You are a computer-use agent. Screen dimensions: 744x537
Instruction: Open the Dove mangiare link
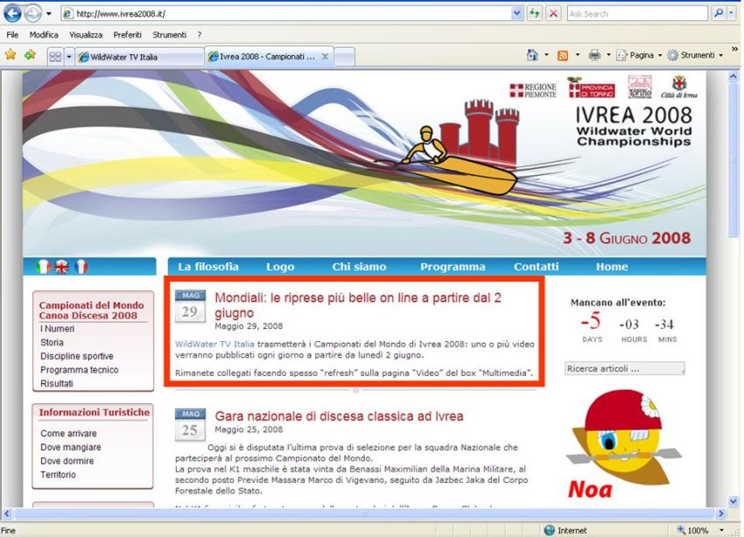(x=71, y=447)
